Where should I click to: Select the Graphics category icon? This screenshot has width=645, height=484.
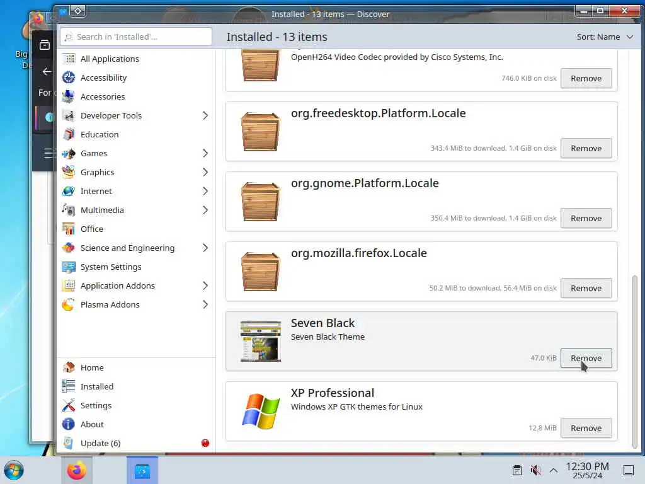pos(69,173)
